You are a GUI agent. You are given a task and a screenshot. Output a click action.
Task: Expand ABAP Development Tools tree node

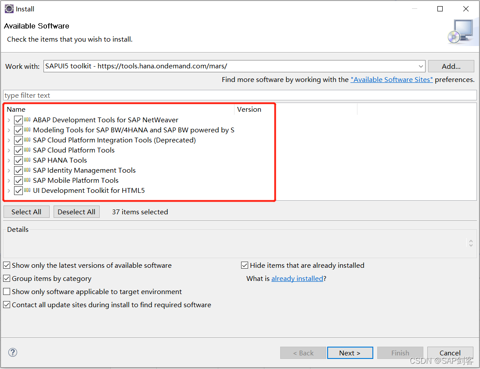pyautogui.click(x=9, y=120)
